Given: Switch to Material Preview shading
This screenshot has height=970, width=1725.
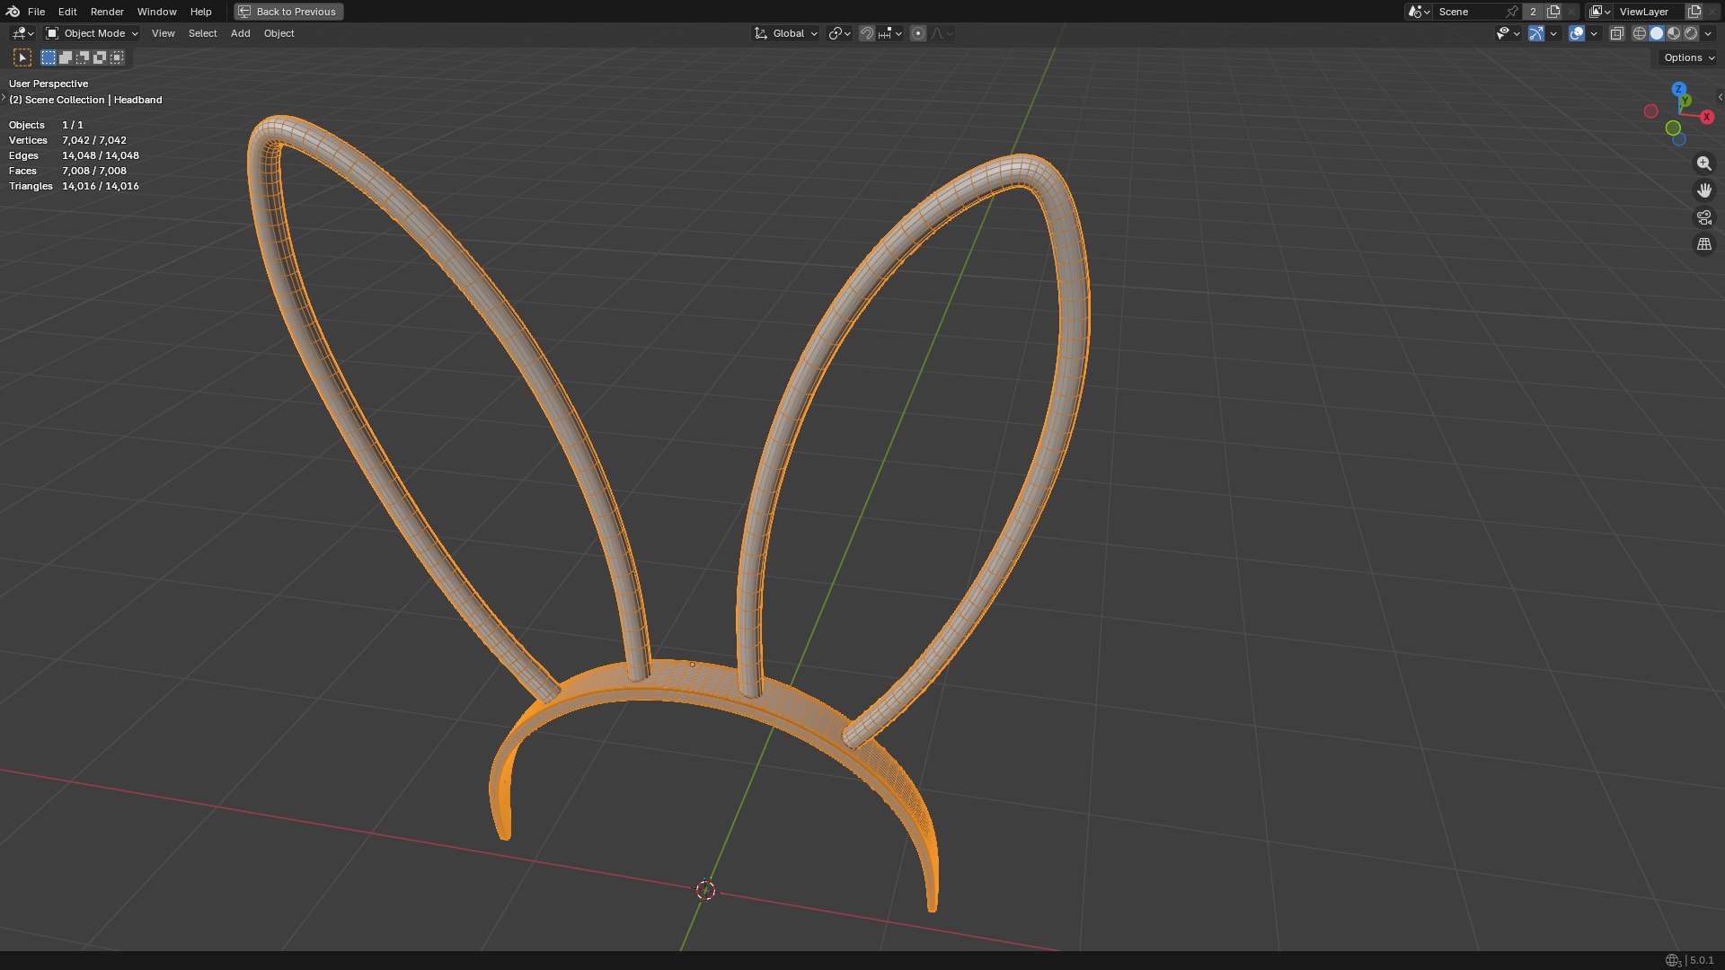Looking at the screenshot, I should (x=1674, y=33).
